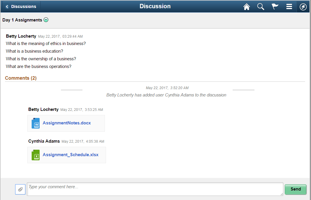Click the Excel icon beside Assignment_Schedule.xlsx

(35, 155)
